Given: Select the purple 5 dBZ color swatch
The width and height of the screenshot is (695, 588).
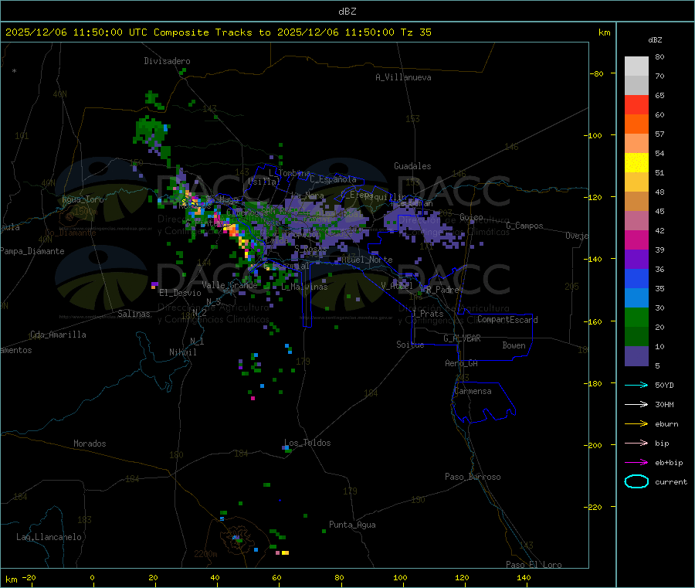Looking at the screenshot, I should tap(636, 356).
